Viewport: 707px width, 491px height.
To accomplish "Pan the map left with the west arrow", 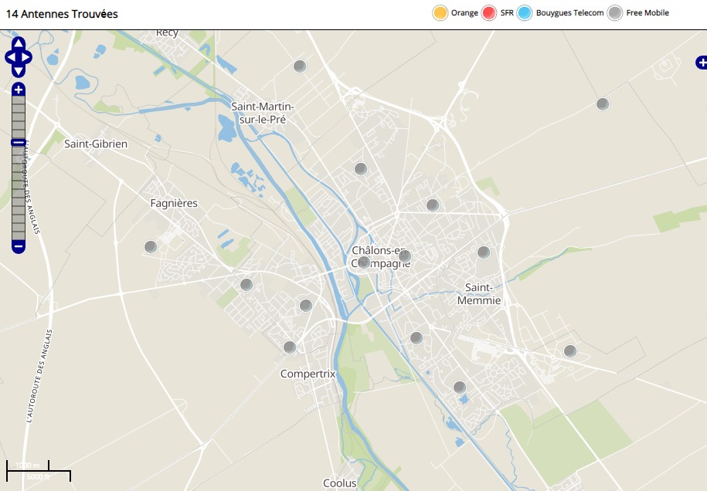I will click(x=10, y=57).
